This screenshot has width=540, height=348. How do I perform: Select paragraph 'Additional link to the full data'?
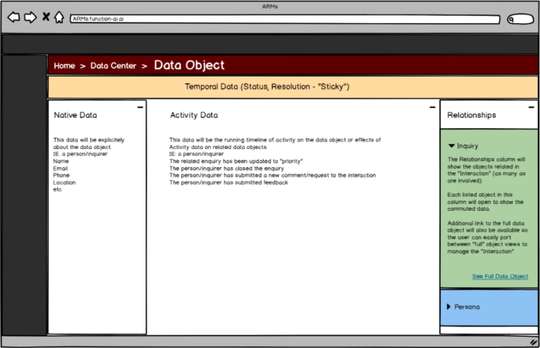click(487, 237)
